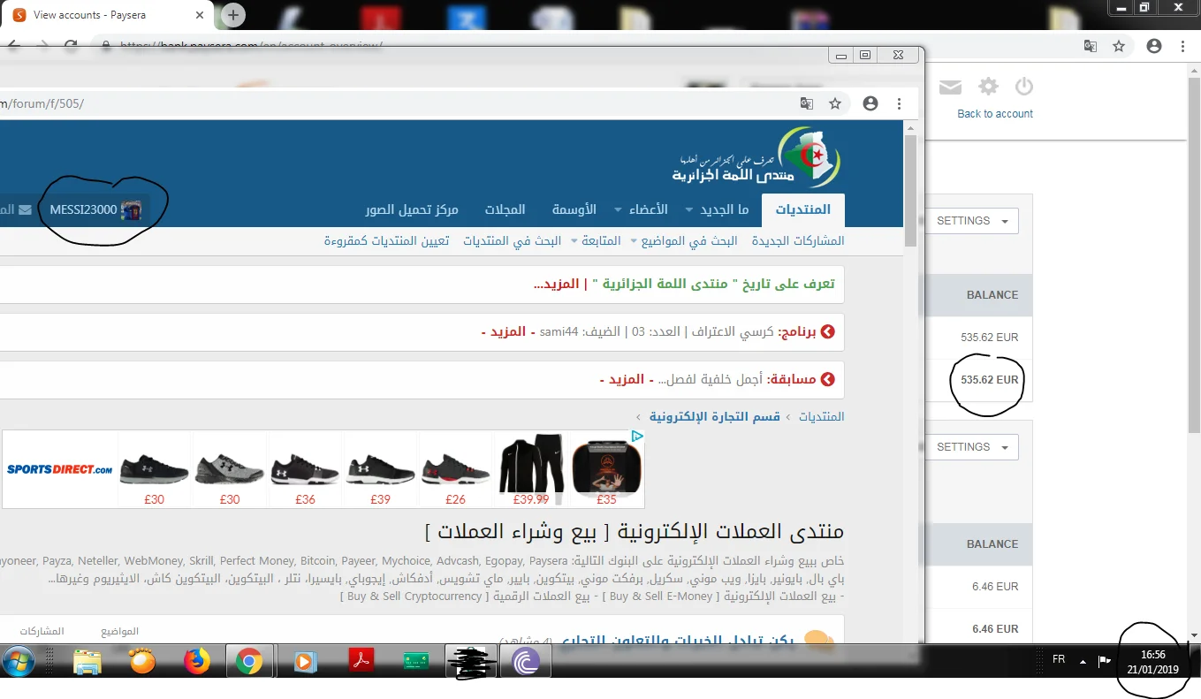1201x699 pixels.
Task: Expand the second account SETTINGS dropdown
Action: pos(971,447)
